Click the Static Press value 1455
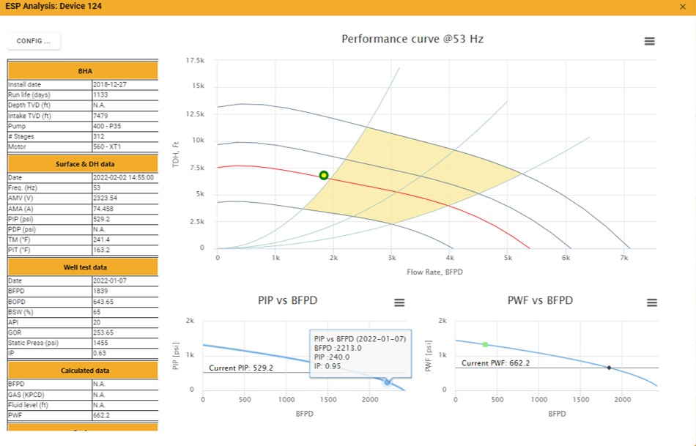Viewport: 696px width, 446px height. point(125,342)
